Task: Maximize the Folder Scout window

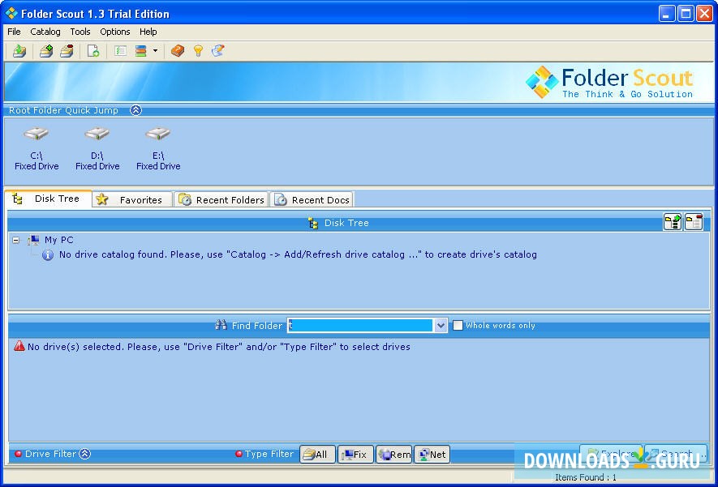Action: tap(686, 13)
